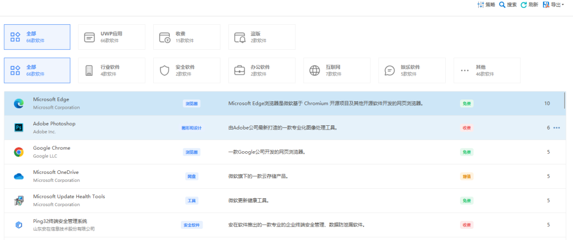The image size is (573, 240).
Task: Filter by 办公软件 category
Action: tap(262, 70)
